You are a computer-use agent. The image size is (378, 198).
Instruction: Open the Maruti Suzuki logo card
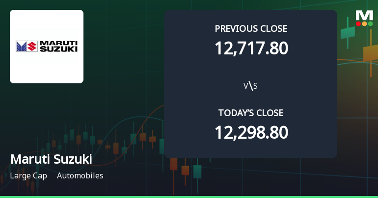point(47,47)
